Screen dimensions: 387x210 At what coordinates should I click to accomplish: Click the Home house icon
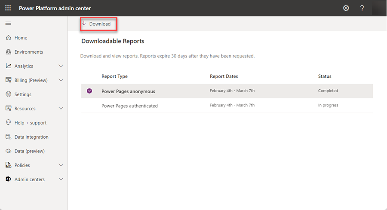coord(8,38)
